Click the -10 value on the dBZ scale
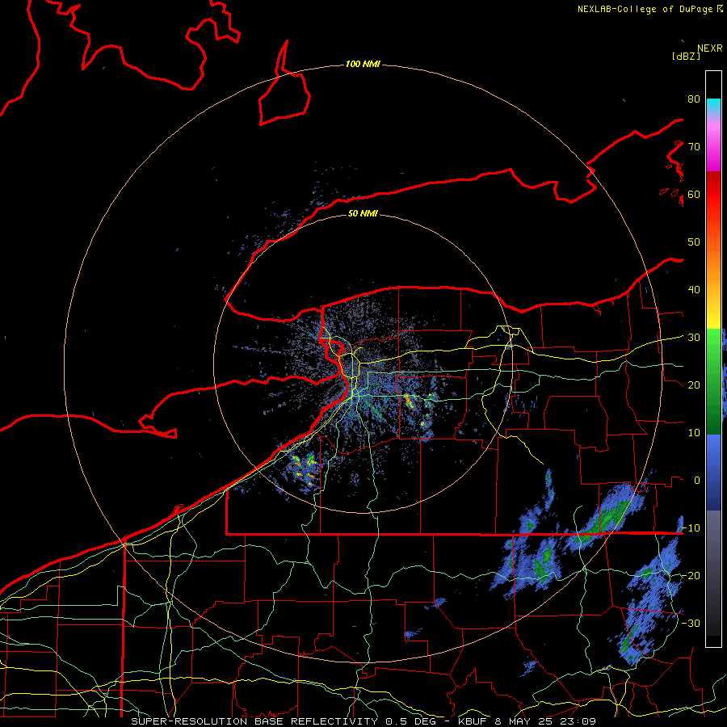The width and height of the screenshot is (727, 727). [x=691, y=528]
